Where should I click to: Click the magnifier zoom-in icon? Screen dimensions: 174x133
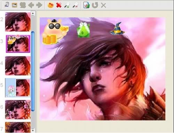coord(67,5)
